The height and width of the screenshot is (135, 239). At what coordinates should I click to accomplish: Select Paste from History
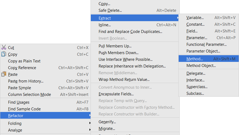click(x=26, y=81)
